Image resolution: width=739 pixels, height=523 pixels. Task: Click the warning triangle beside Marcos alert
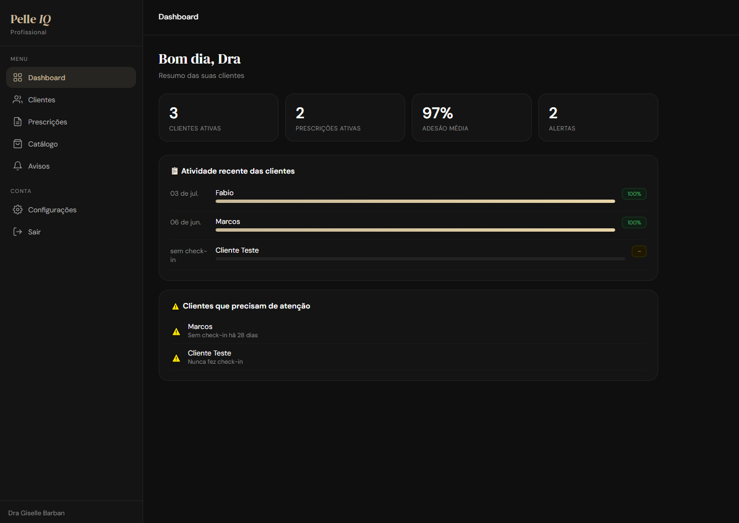176,332
